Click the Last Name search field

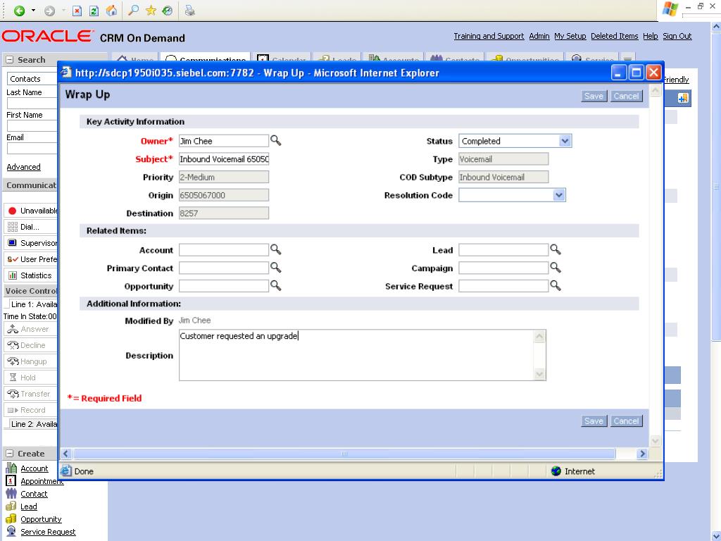[x=32, y=103]
